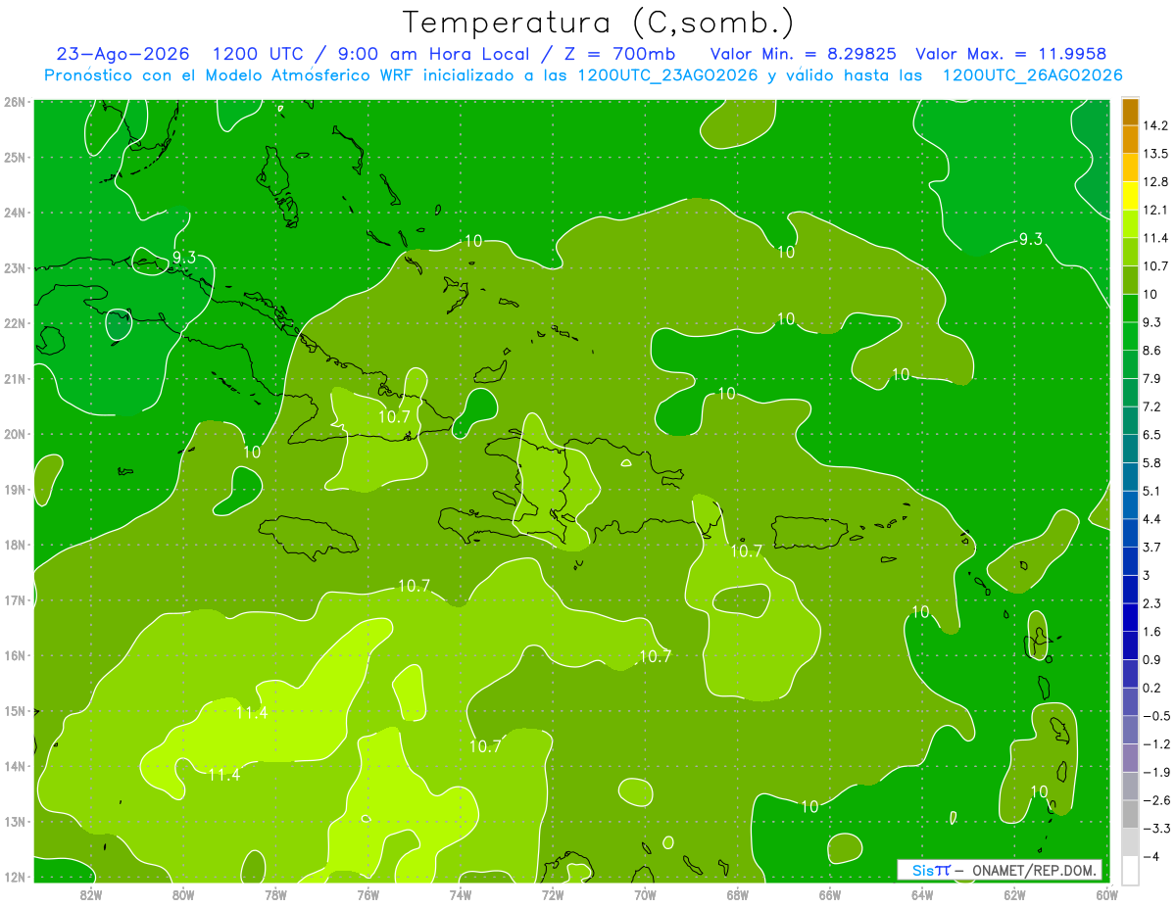Click the 12.8 value on the color legend
Image resolution: width=1176 pixels, height=908 pixels.
[x=1156, y=182]
